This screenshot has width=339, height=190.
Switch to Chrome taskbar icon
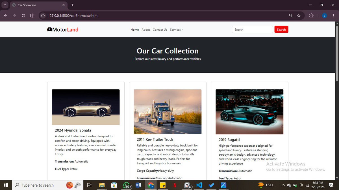[151, 185]
